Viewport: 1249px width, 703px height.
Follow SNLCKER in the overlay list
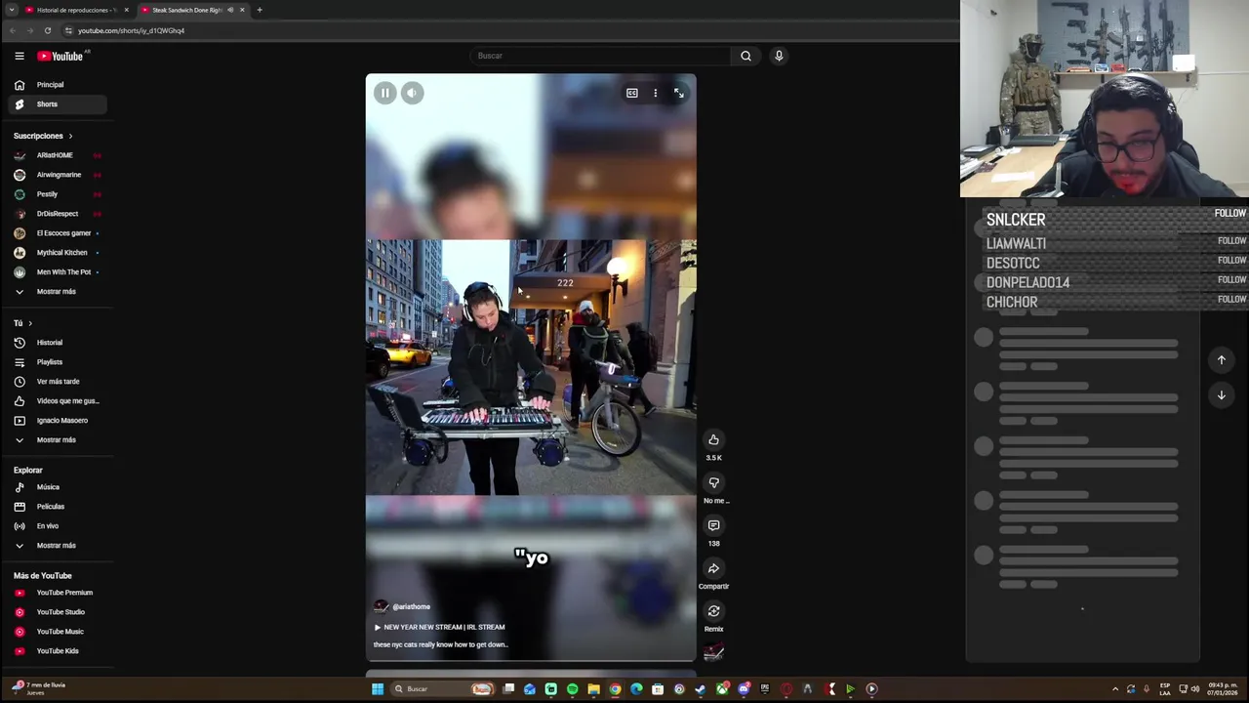click(x=1229, y=213)
